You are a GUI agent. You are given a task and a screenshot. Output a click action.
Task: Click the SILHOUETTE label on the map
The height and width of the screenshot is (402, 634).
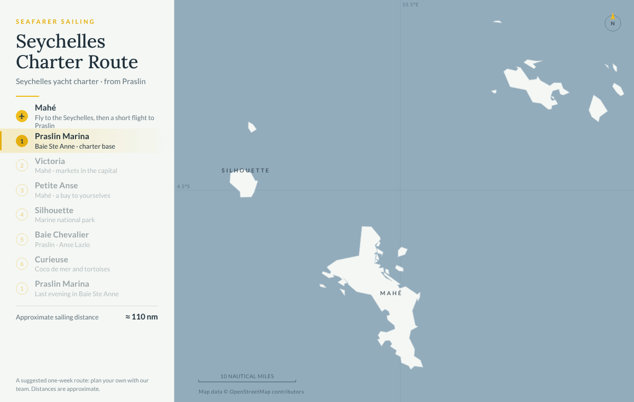[x=246, y=170]
